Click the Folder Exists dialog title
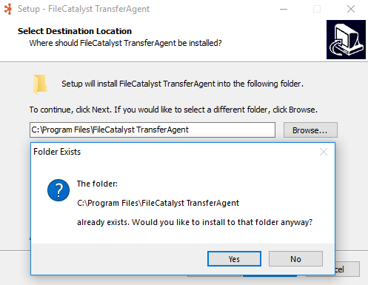This screenshot has width=368, height=285. tap(57, 152)
